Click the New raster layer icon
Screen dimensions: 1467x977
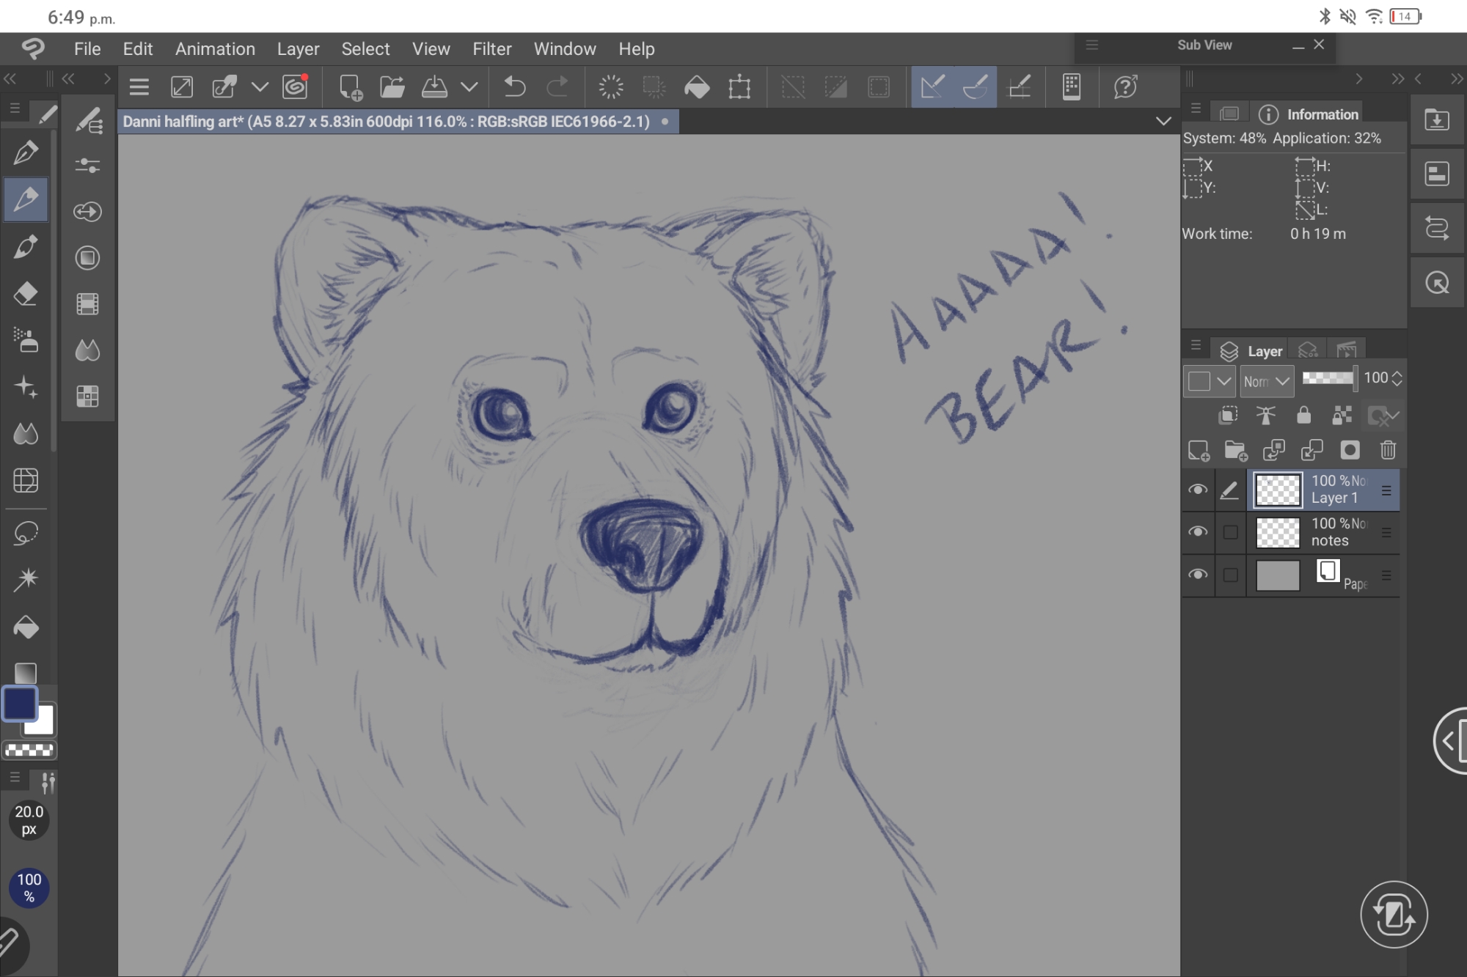(x=1199, y=450)
